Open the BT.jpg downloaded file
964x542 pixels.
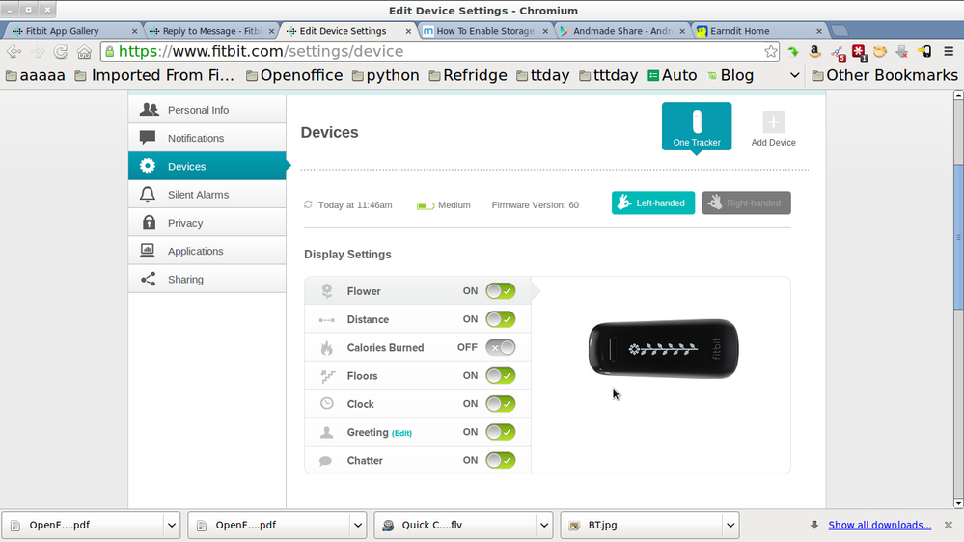point(642,526)
